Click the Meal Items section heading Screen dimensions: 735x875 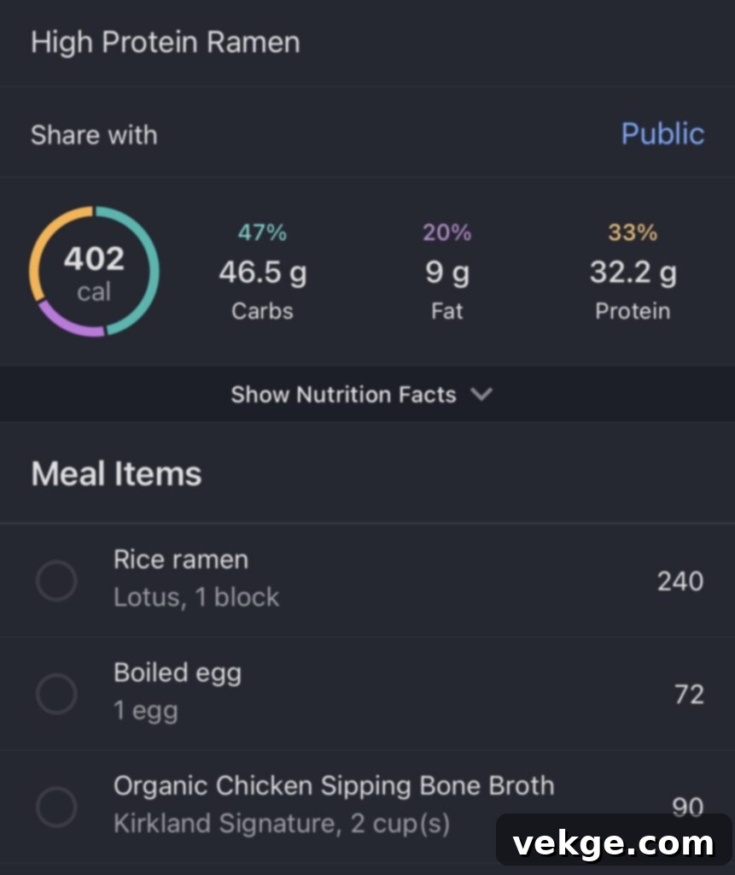[116, 474]
